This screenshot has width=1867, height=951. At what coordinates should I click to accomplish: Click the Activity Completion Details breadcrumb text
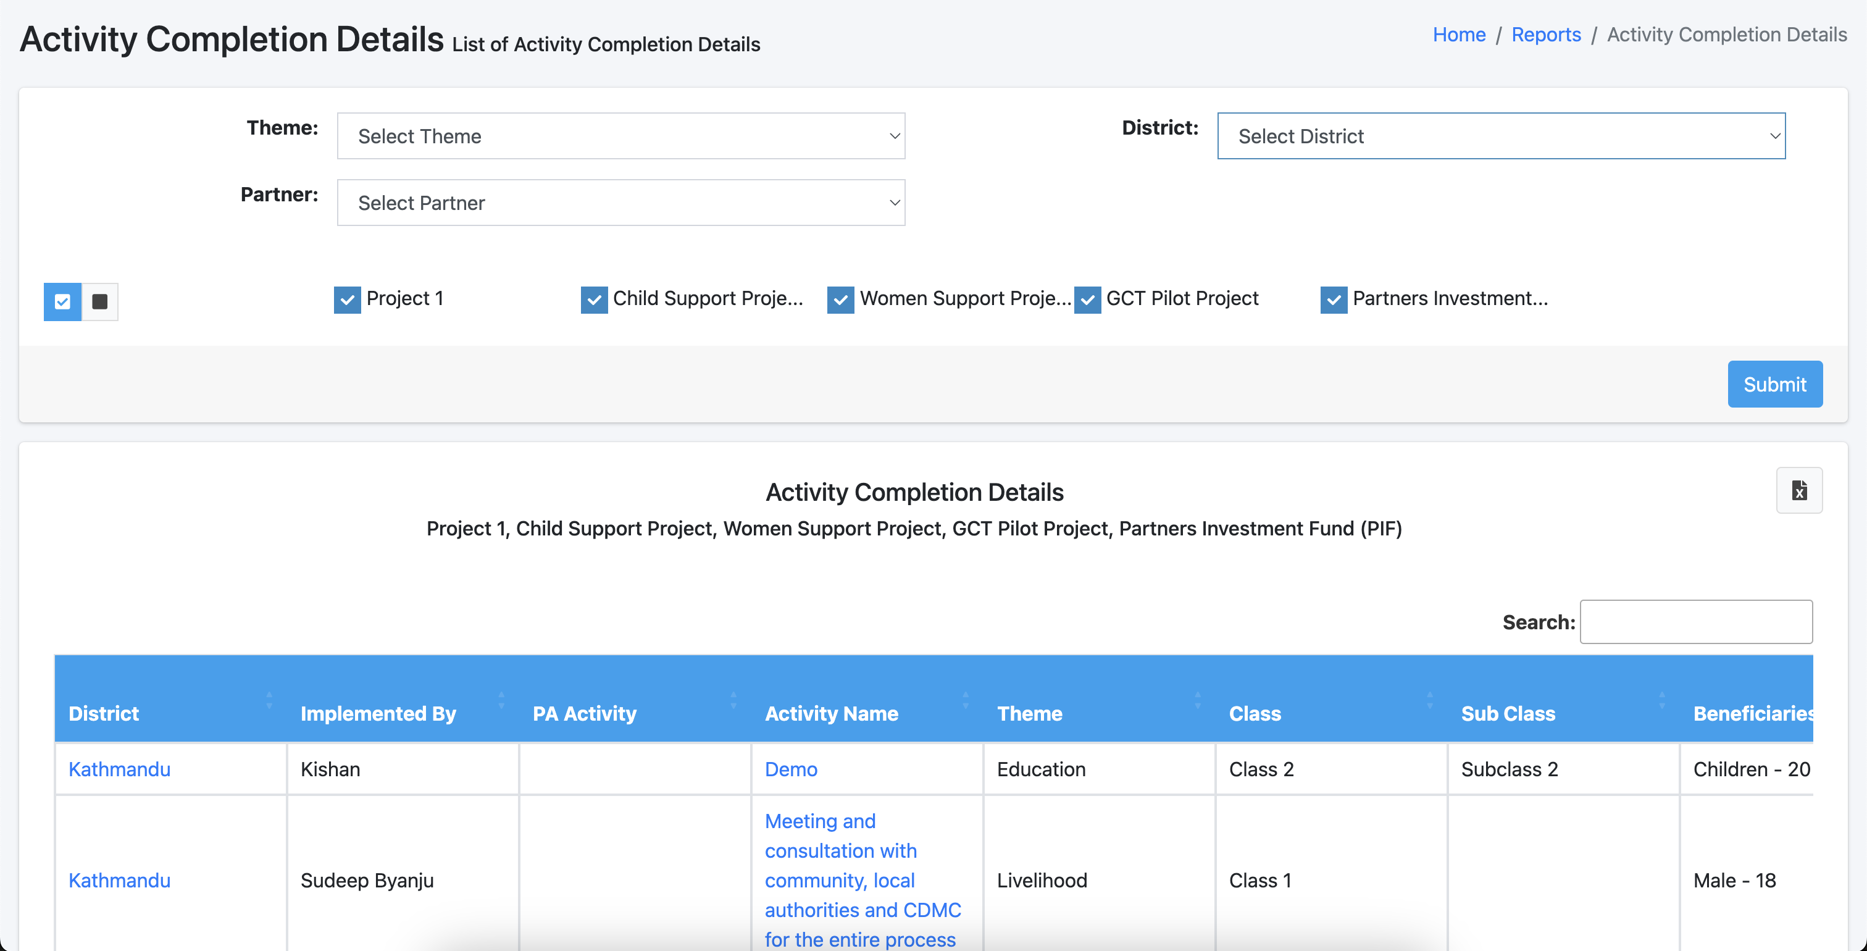click(x=1726, y=34)
